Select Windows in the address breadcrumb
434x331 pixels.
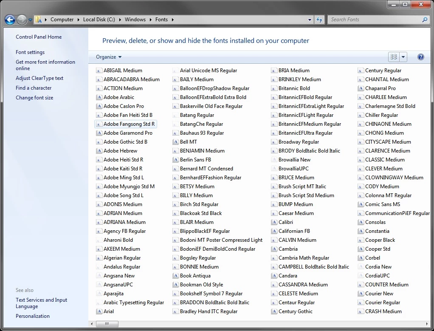tap(135, 20)
